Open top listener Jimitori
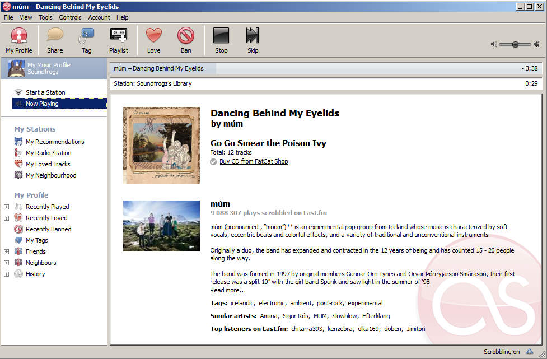This screenshot has width=547, height=359. (x=416, y=329)
